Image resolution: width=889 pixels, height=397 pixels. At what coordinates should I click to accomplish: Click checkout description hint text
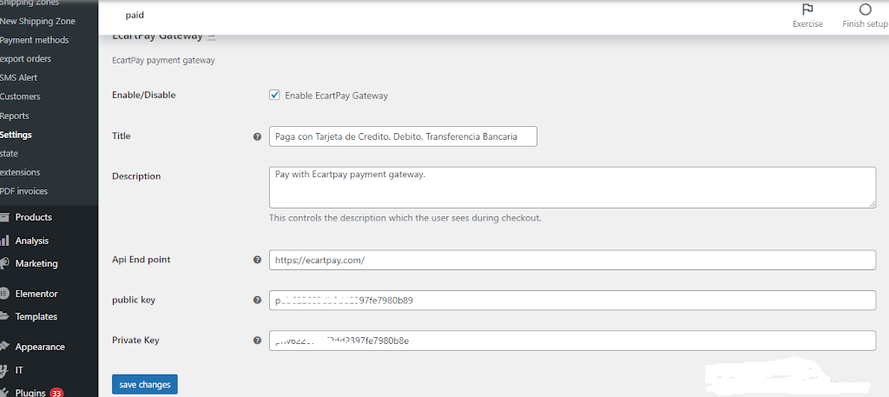coord(405,218)
